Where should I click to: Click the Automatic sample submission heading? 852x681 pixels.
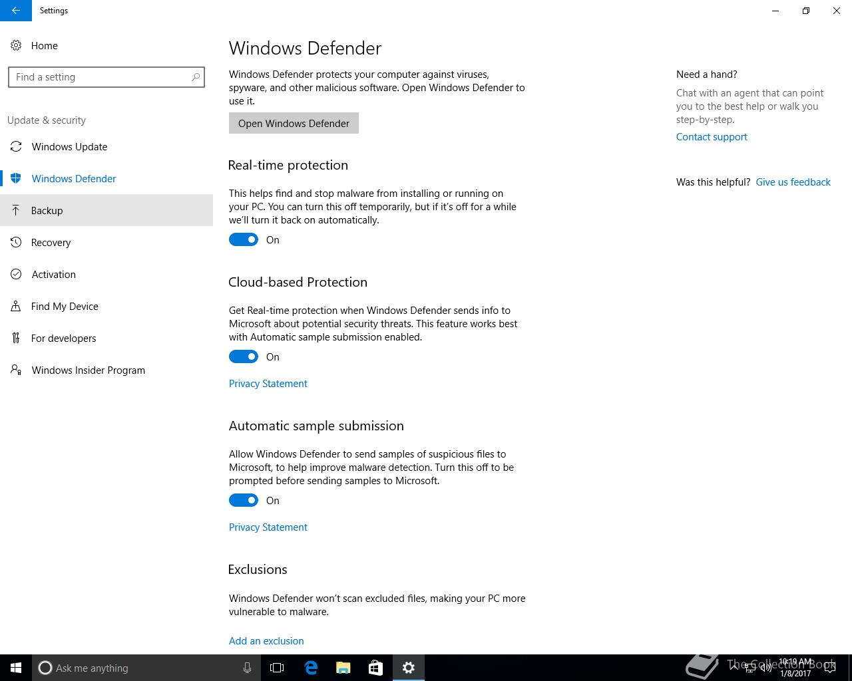click(316, 426)
